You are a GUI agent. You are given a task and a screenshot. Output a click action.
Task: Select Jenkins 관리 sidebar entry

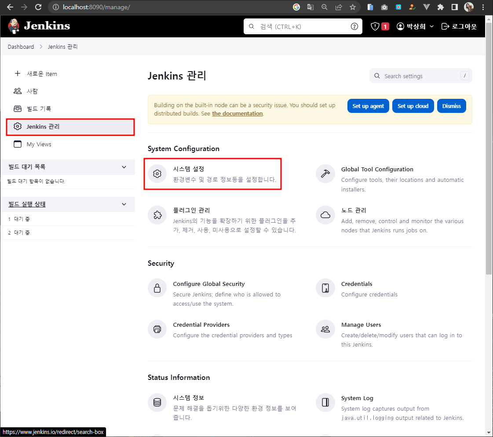[x=70, y=127]
